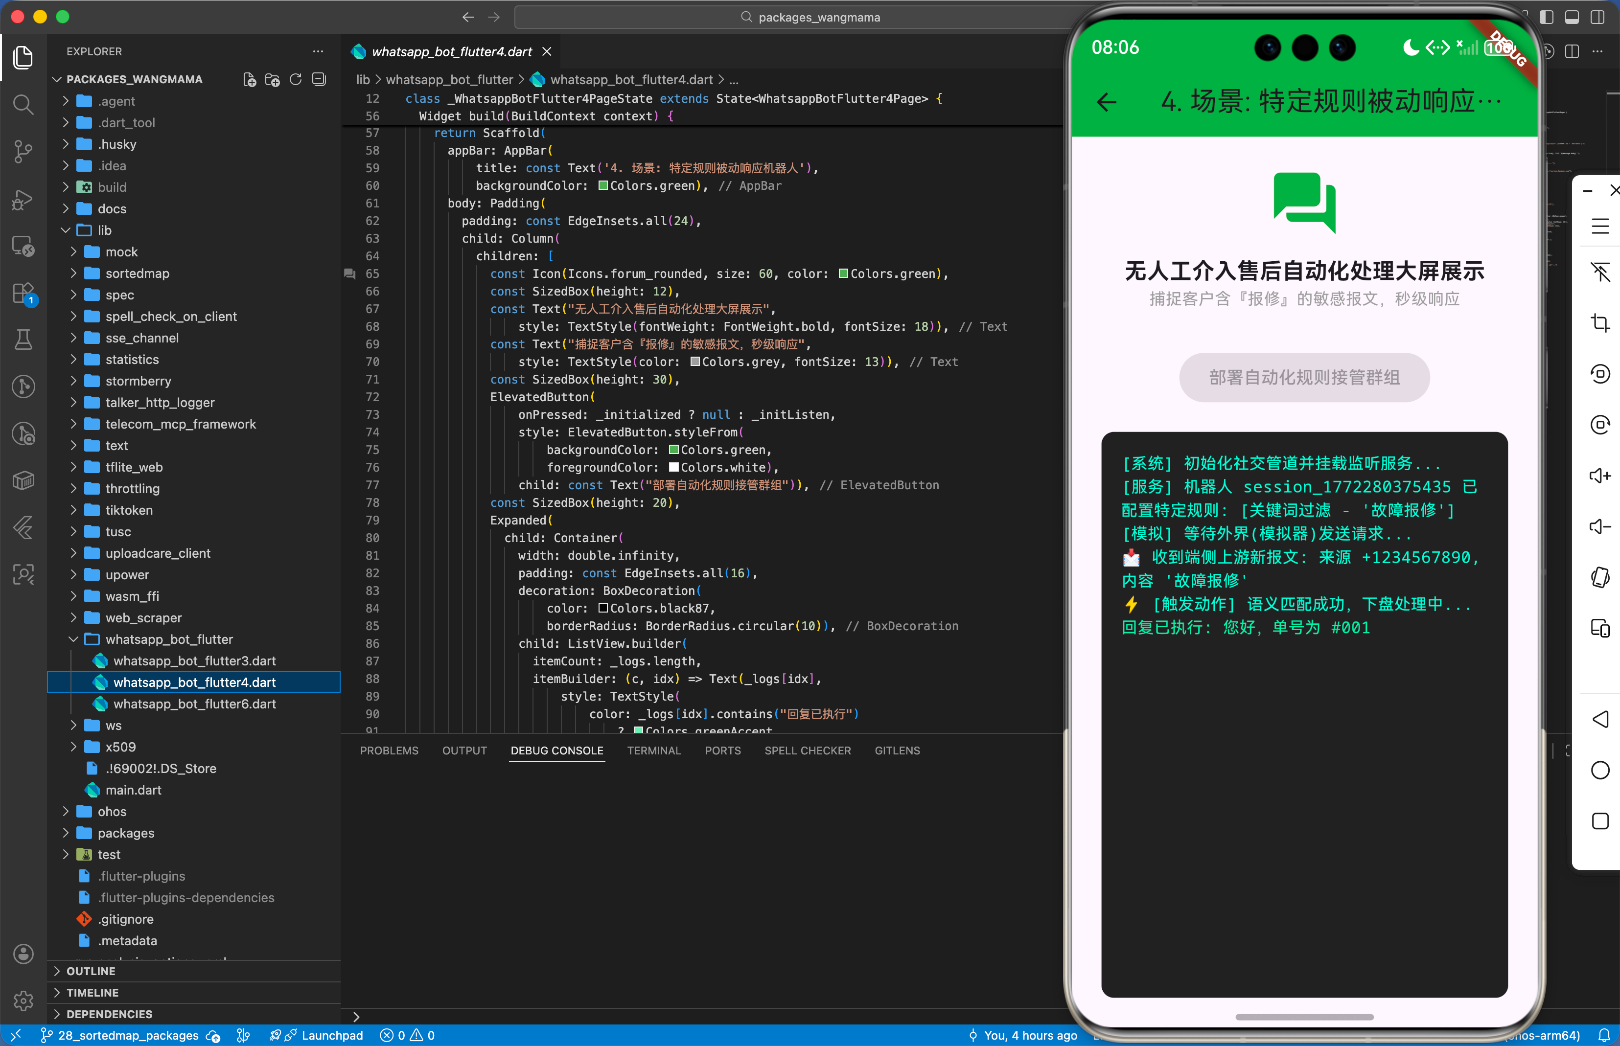Toggle secondary sidebar layout icon in title bar
1620x1046 pixels.
pos(1597,17)
